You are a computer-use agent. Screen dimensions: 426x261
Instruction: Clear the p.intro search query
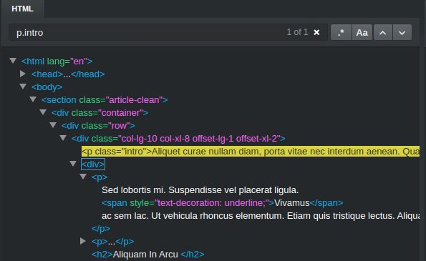click(x=316, y=33)
